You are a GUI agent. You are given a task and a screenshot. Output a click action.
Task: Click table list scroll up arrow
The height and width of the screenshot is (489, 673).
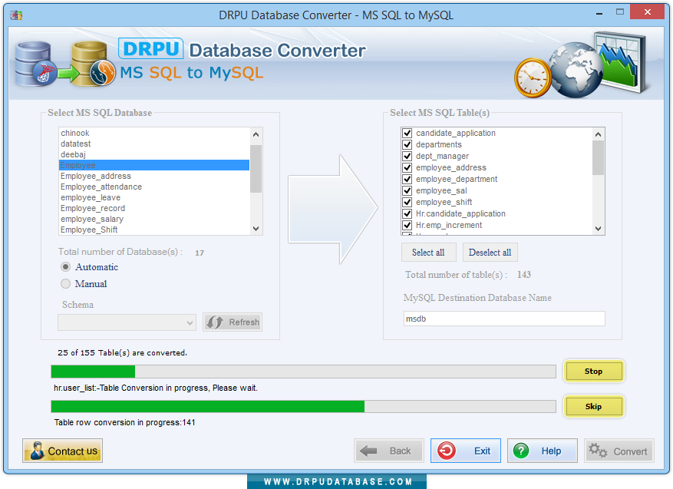[x=599, y=134]
